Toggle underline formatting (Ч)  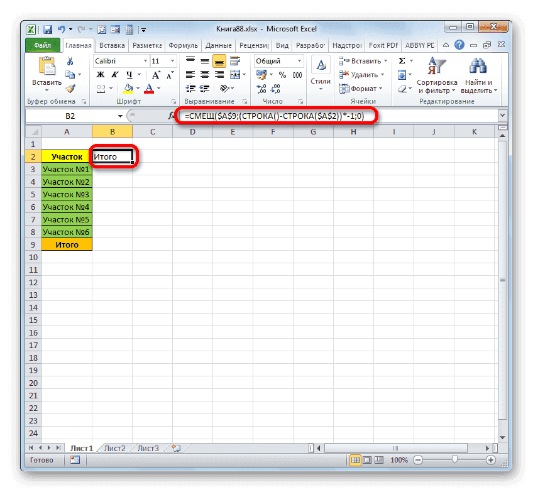click(x=129, y=74)
